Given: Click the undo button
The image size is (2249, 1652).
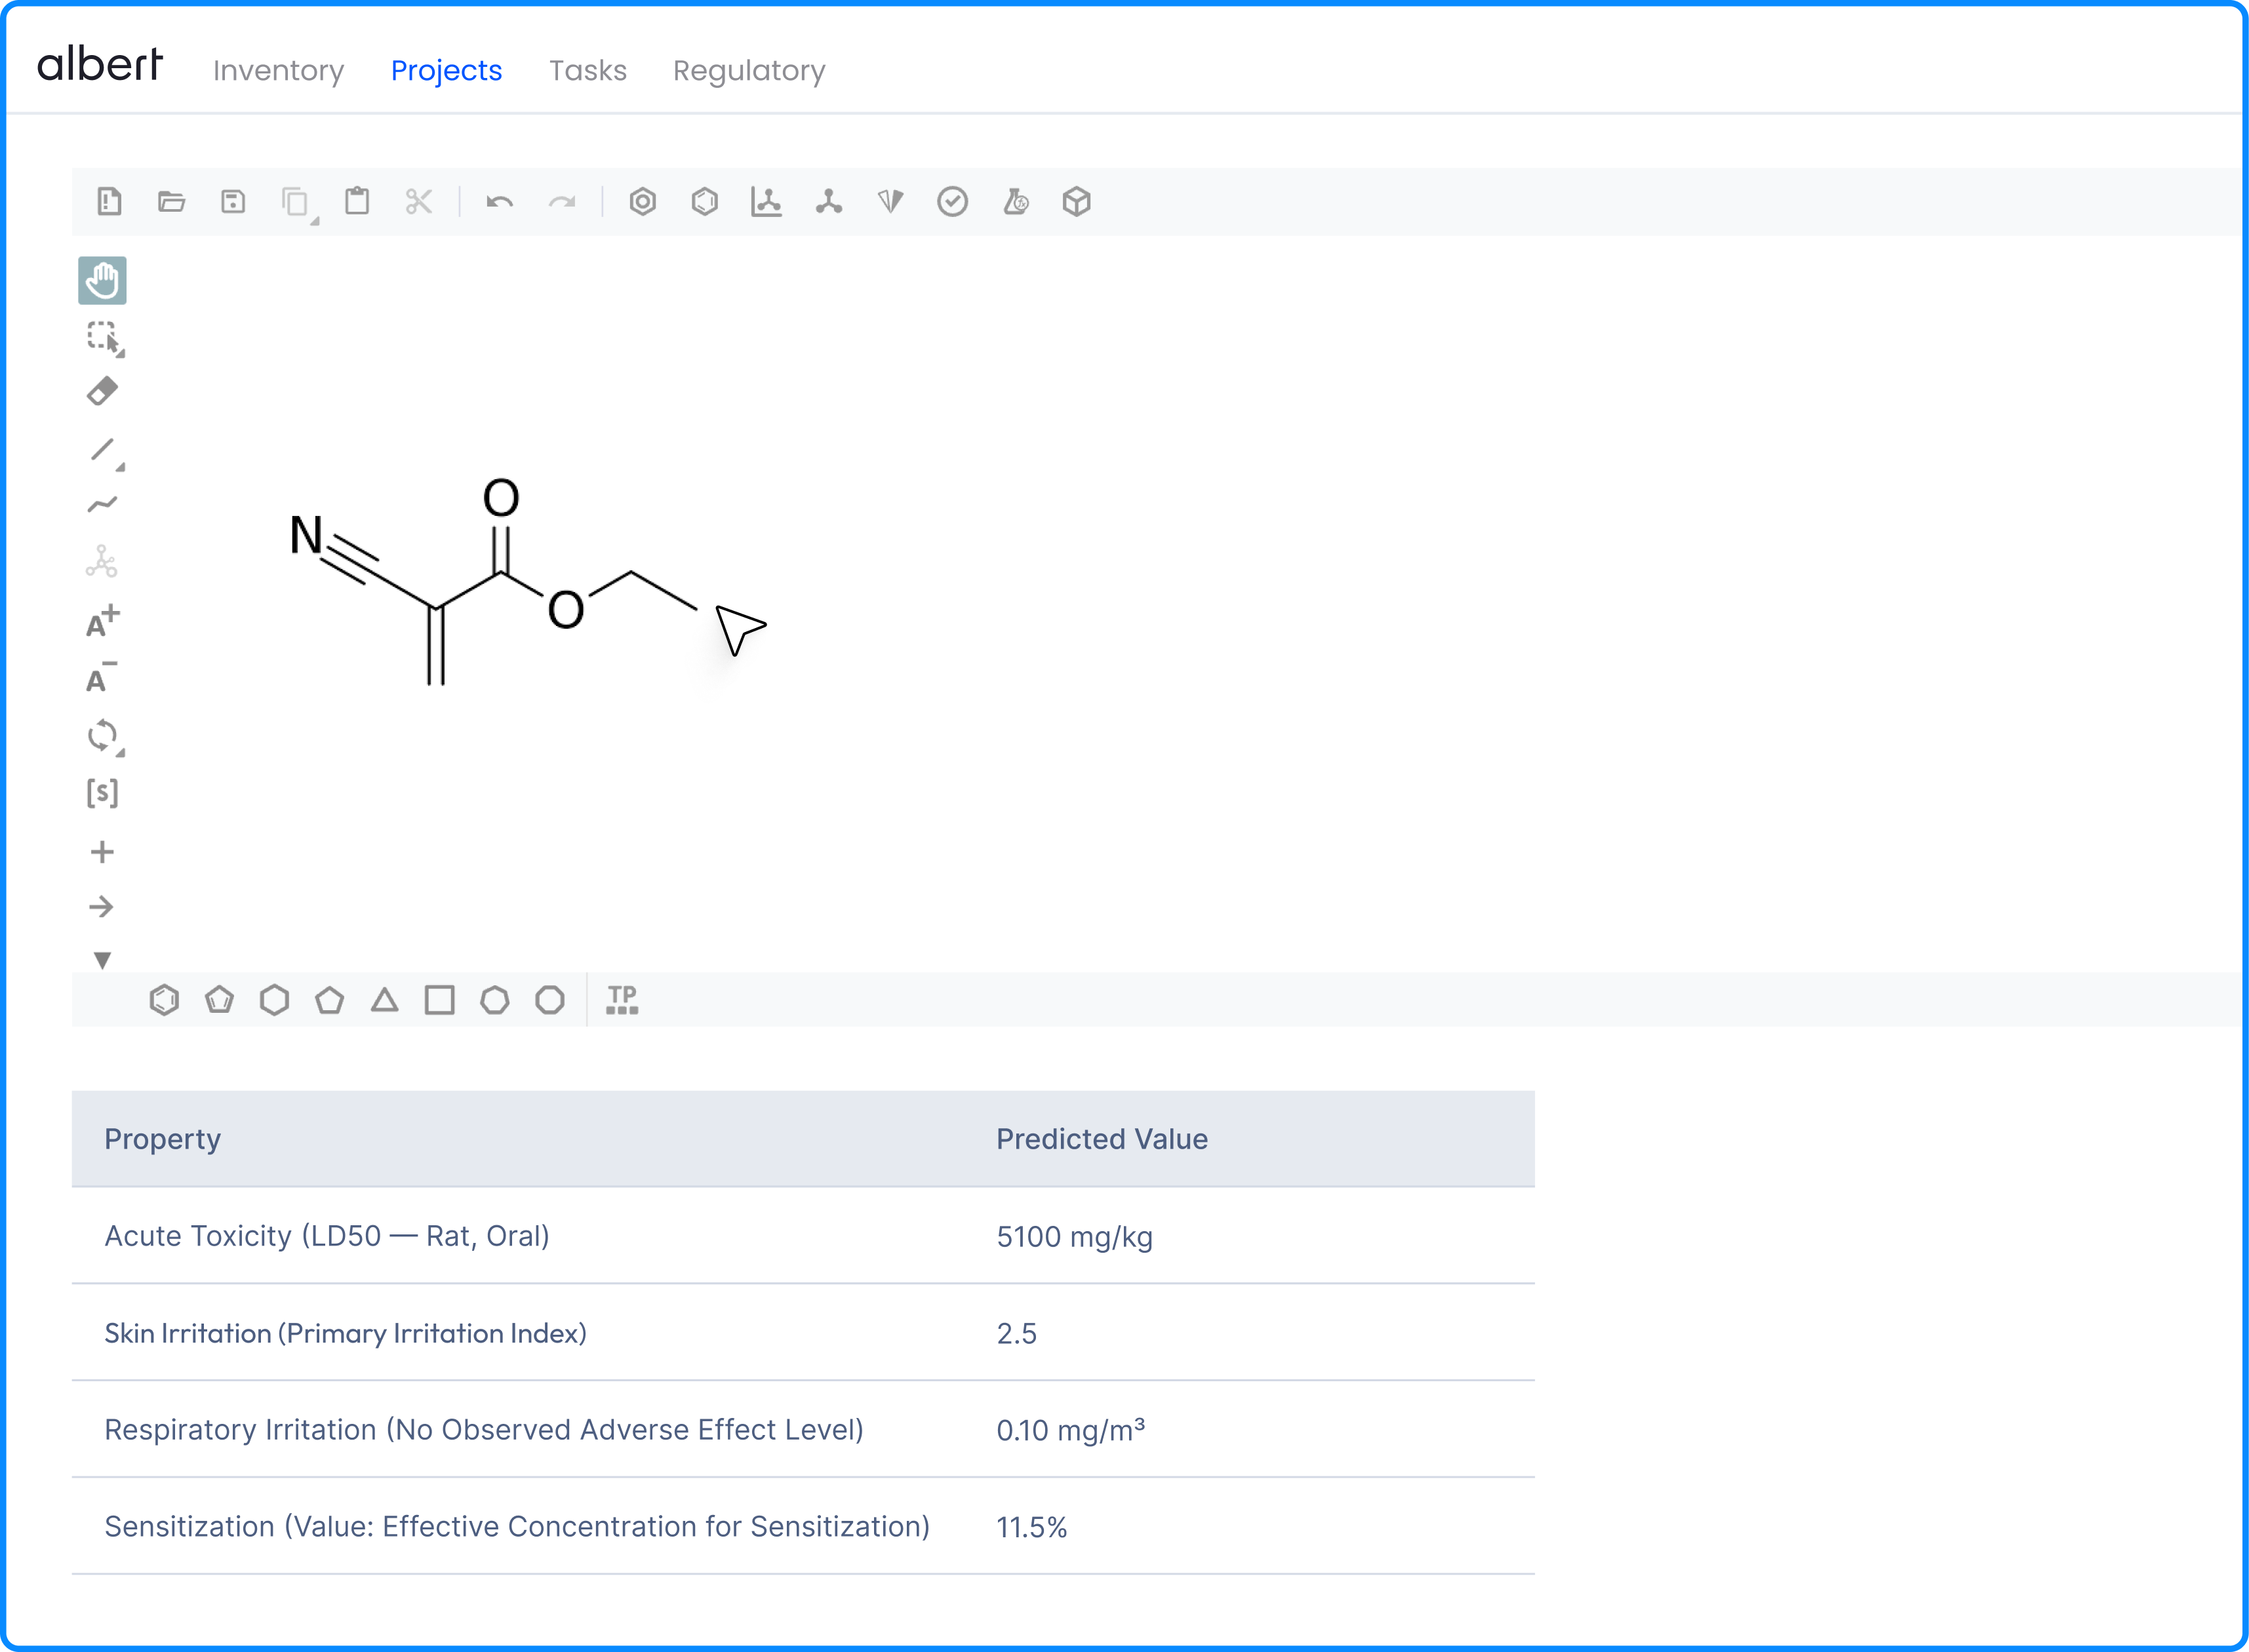Looking at the screenshot, I should (499, 202).
